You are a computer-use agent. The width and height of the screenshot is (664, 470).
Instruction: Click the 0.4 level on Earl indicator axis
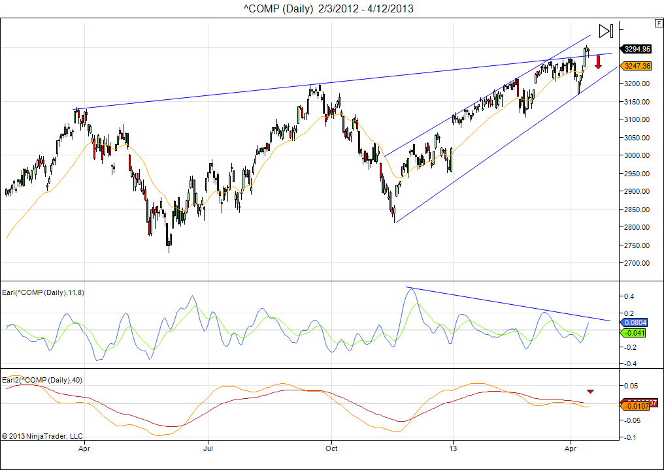tap(628, 296)
